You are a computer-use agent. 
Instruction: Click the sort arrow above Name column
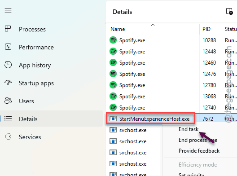coord(153,25)
